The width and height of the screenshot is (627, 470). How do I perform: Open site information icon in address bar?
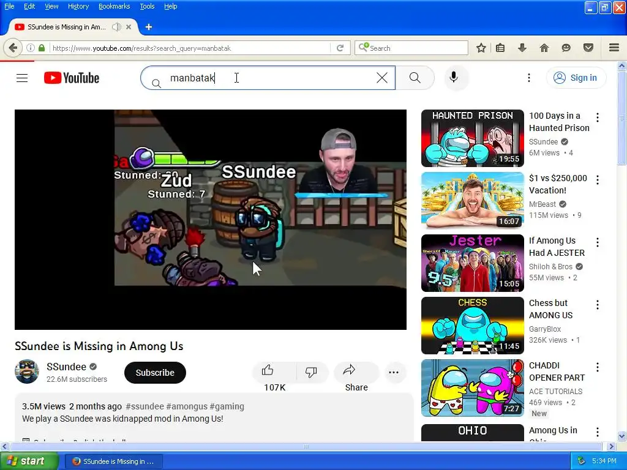[31, 48]
